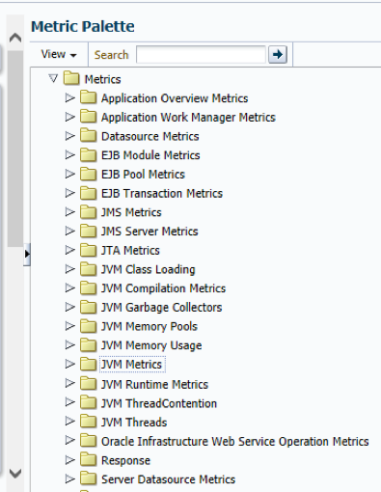Image resolution: width=381 pixels, height=492 pixels.
Task: Click the JVM Threads folder icon
Action: pyautogui.click(x=88, y=422)
